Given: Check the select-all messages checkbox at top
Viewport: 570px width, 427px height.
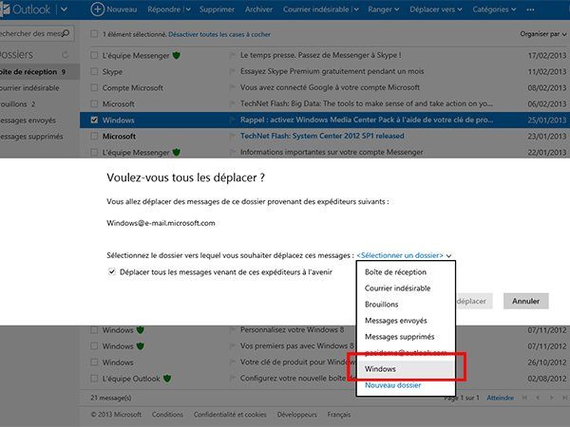Looking at the screenshot, I should pos(94,34).
